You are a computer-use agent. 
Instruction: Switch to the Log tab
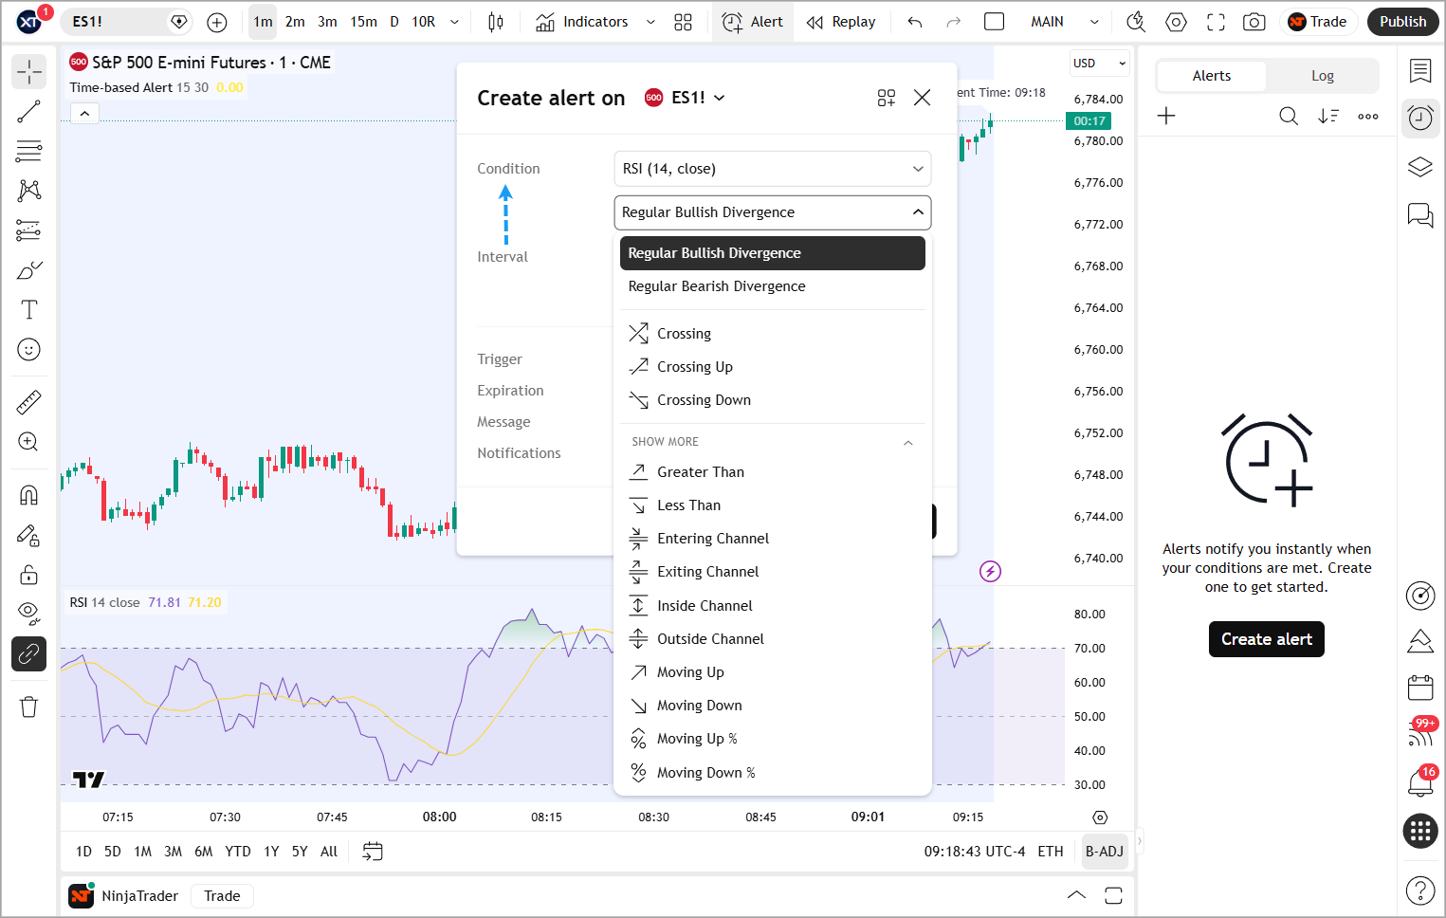[1322, 76]
